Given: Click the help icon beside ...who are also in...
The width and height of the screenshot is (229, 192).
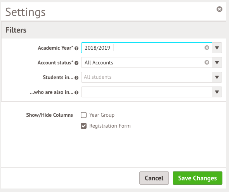Looking at the screenshot, I should 76,92.
